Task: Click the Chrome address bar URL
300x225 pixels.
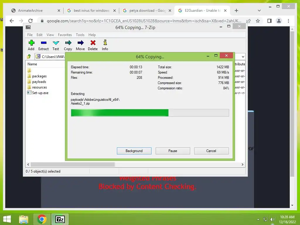Action: tap(144, 21)
